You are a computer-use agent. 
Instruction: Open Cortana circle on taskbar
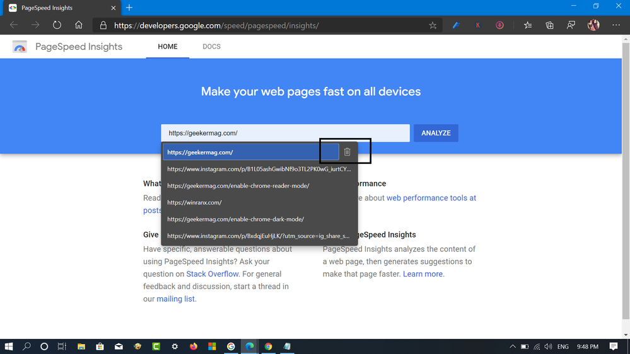tap(44, 346)
